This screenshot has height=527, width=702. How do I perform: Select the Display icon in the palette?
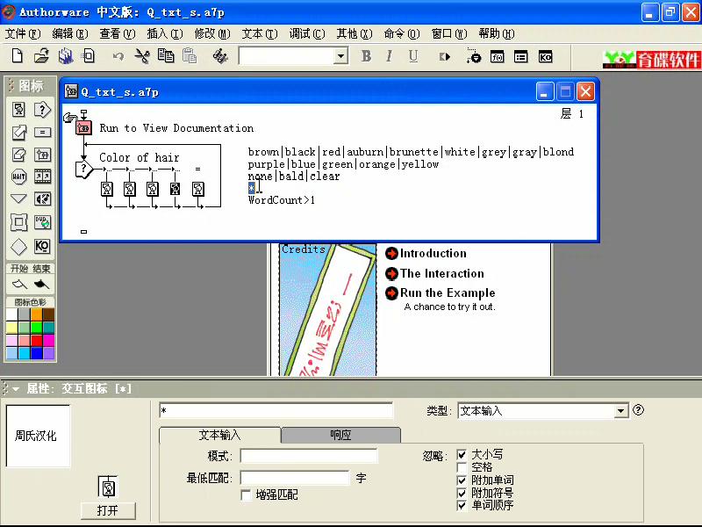pos(18,110)
